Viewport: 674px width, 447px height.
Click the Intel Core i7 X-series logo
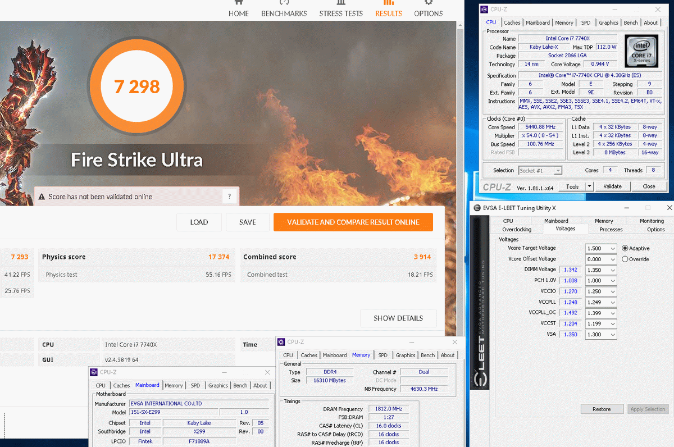coord(640,51)
